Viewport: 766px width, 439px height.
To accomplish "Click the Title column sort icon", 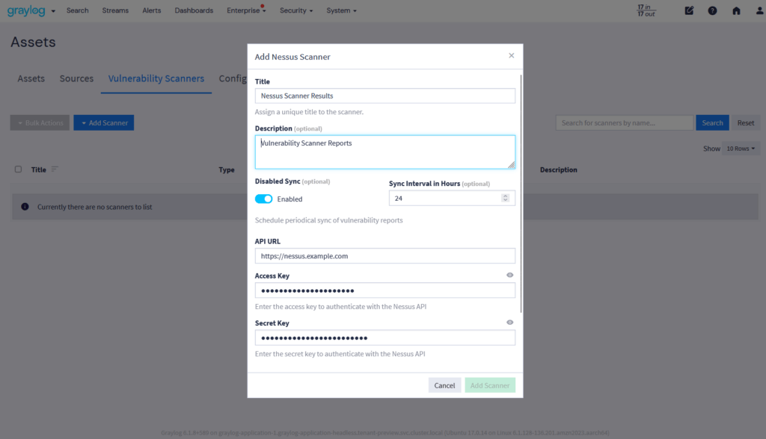I will pyautogui.click(x=55, y=169).
